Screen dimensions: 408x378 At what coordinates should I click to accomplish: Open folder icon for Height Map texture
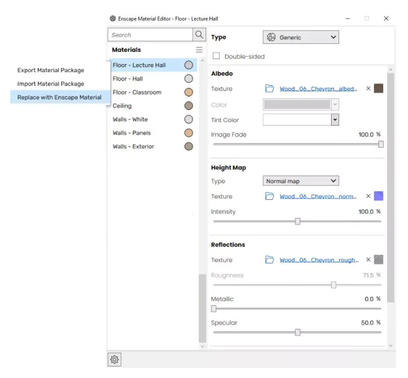[x=270, y=196]
